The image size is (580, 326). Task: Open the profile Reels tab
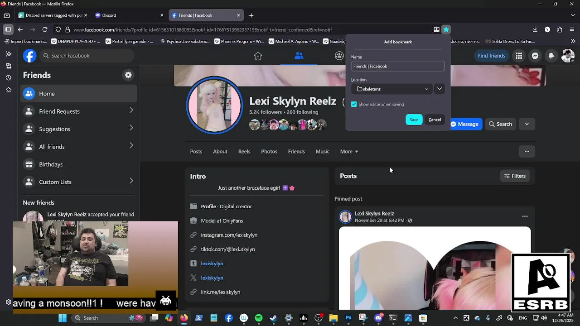pyautogui.click(x=244, y=152)
